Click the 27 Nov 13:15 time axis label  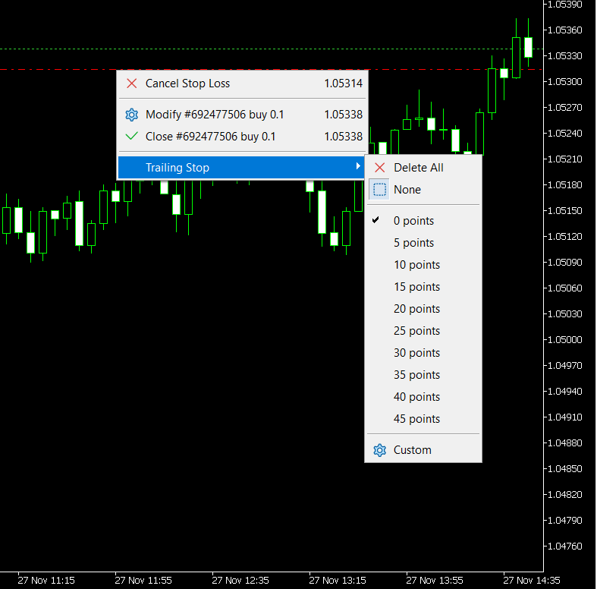tap(338, 580)
